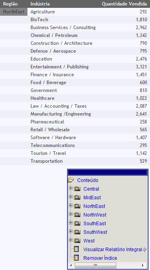Select the Education row label
This screenshot has width=150, height=270.
[41, 59]
